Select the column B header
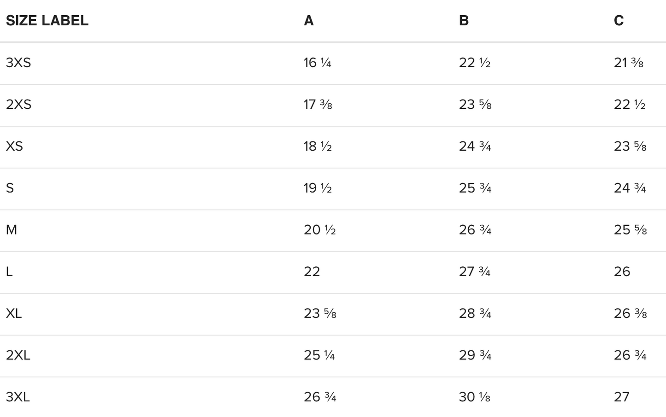Image resolution: width=666 pixels, height=417 pixels. pos(464,21)
